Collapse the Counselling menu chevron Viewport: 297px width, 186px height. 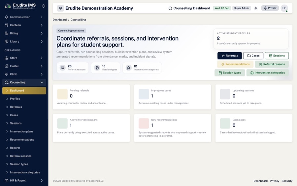[42, 82]
